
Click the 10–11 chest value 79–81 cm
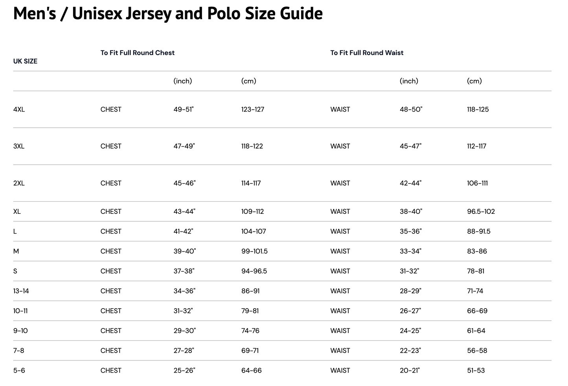250,311
